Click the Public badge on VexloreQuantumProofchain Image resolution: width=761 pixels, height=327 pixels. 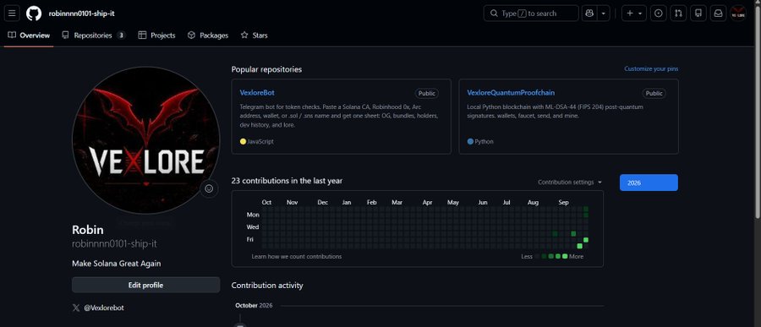654,93
